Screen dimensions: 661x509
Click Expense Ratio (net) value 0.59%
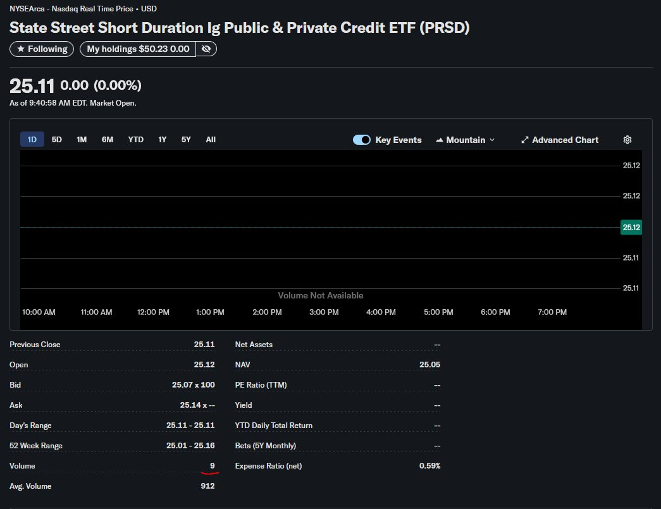point(429,466)
